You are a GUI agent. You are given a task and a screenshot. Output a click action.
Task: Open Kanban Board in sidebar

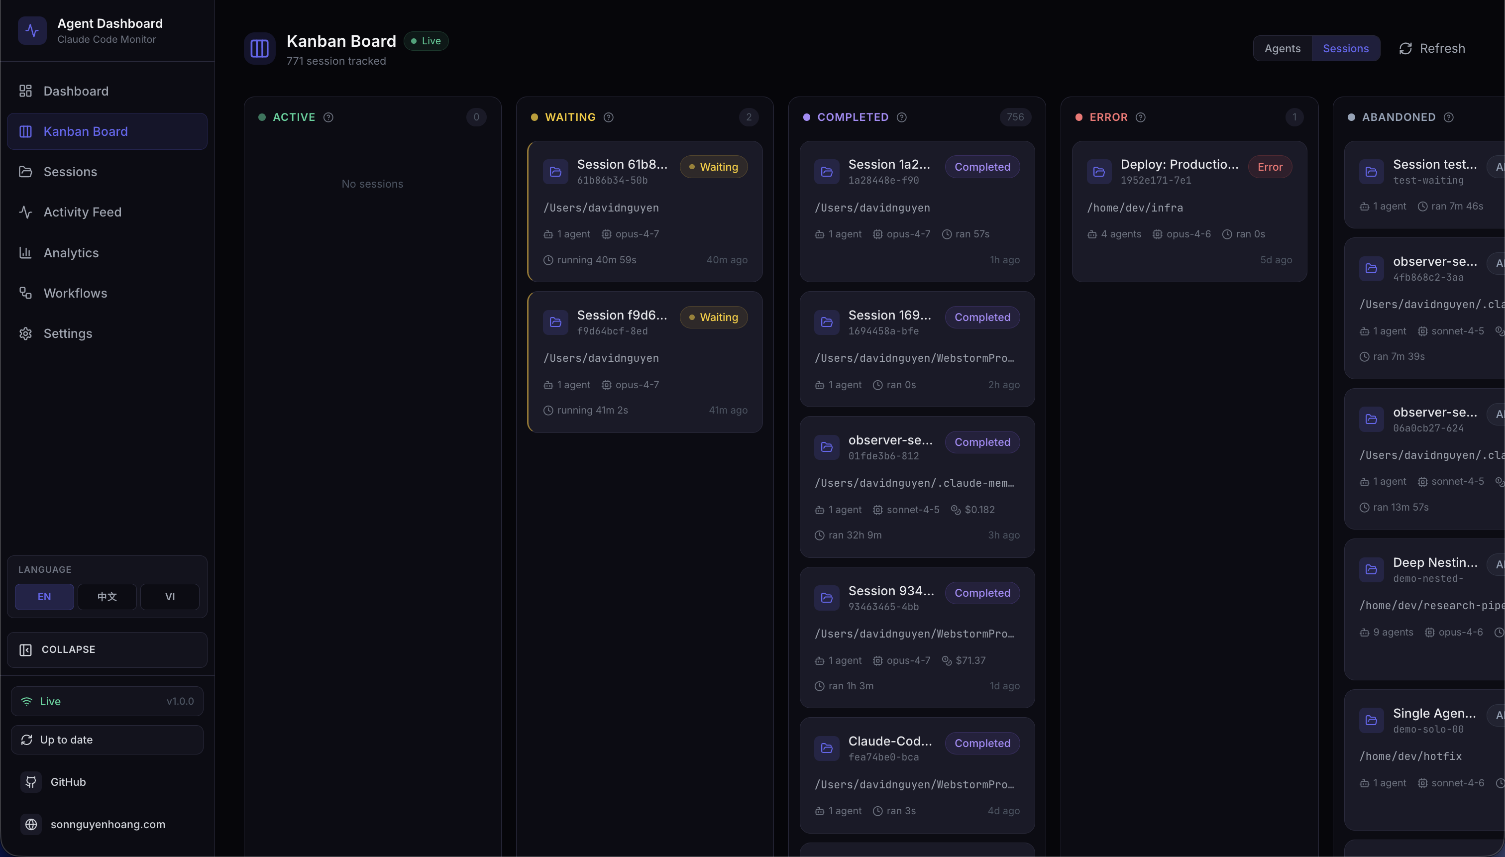click(x=107, y=131)
